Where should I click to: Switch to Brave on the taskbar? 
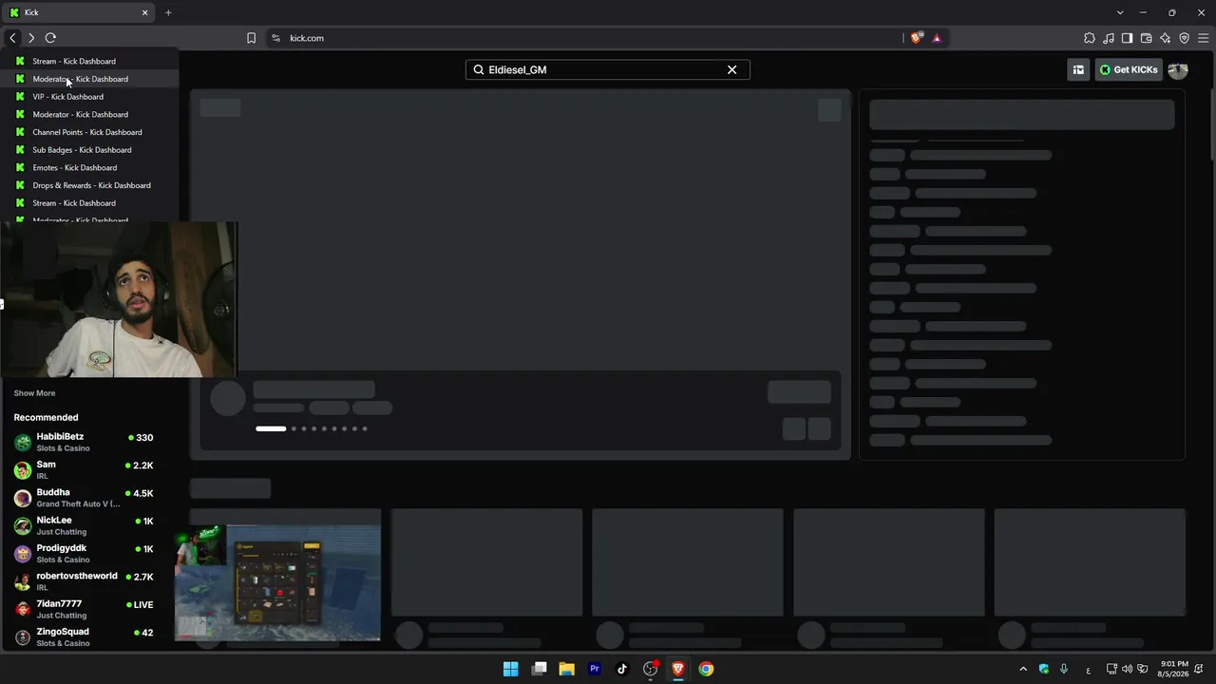(x=678, y=669)
